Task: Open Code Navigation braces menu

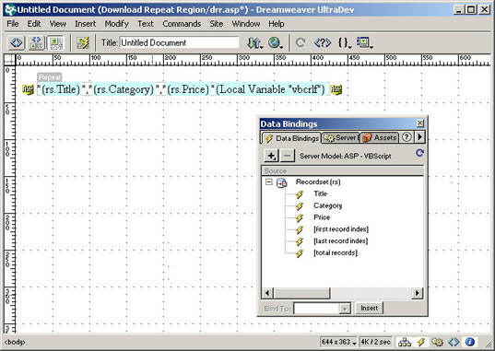Action: (345, 42)
